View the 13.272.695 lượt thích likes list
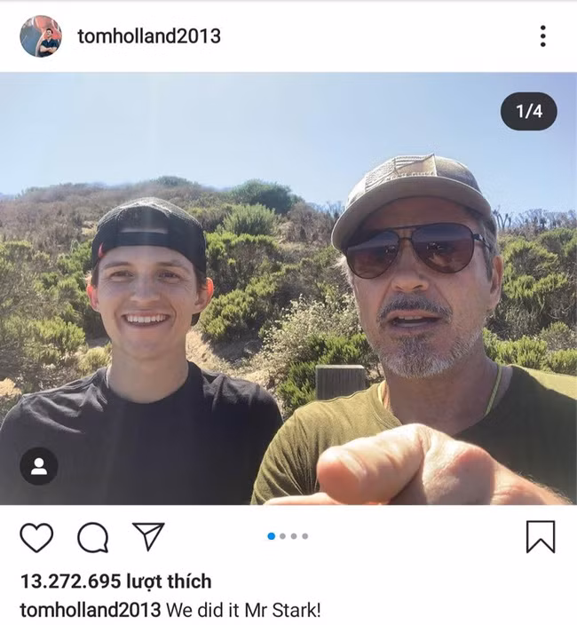 115,581
